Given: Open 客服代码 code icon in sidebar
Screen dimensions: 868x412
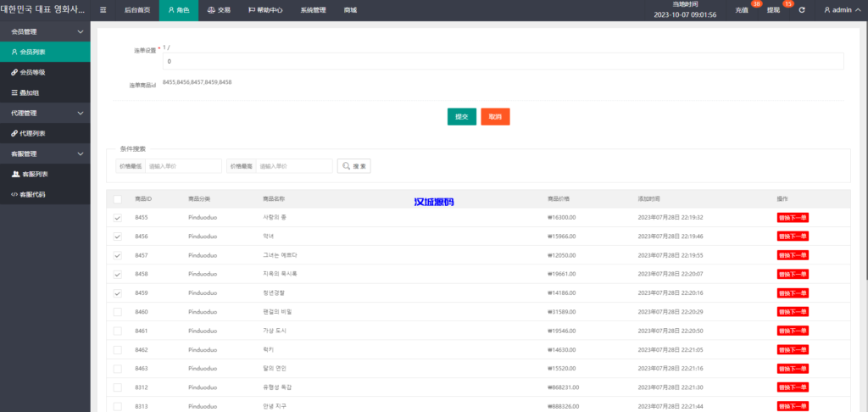Looking at the screenshot, I should 14,194.
